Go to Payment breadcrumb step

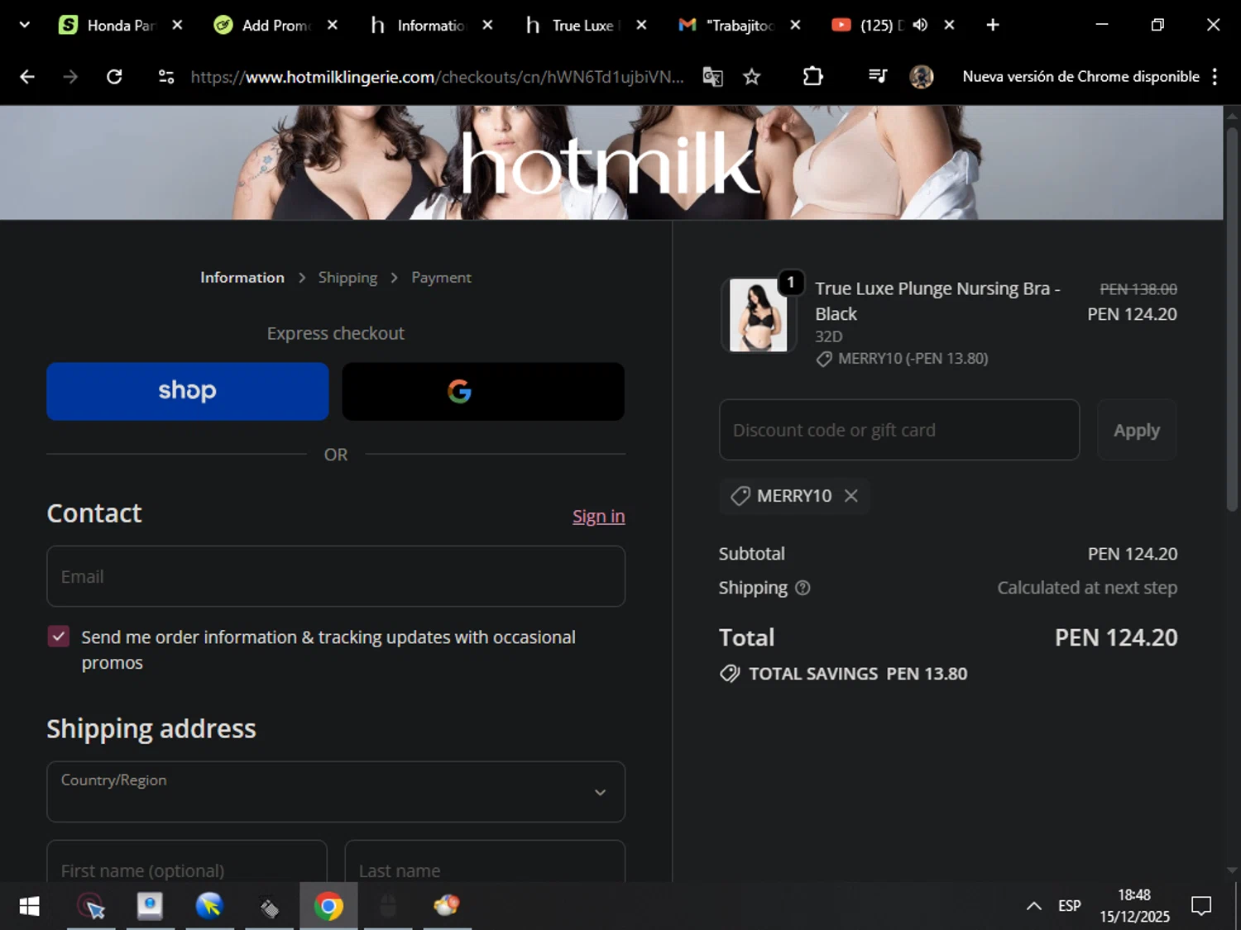[x=441, y=278]
